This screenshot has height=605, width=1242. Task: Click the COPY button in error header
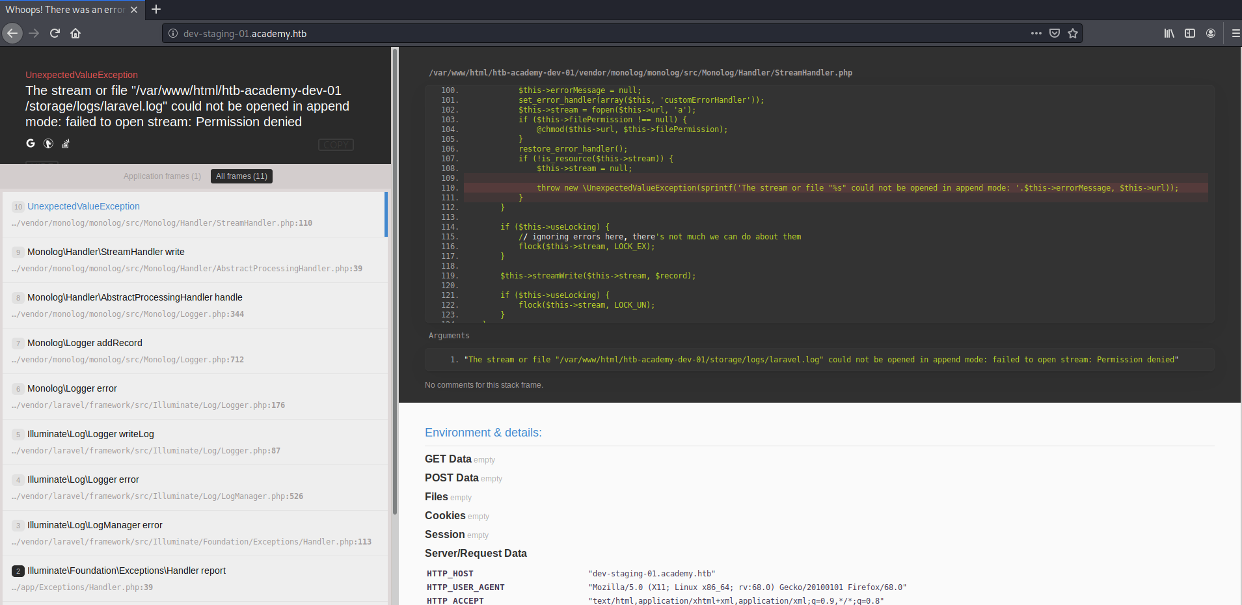336,144
